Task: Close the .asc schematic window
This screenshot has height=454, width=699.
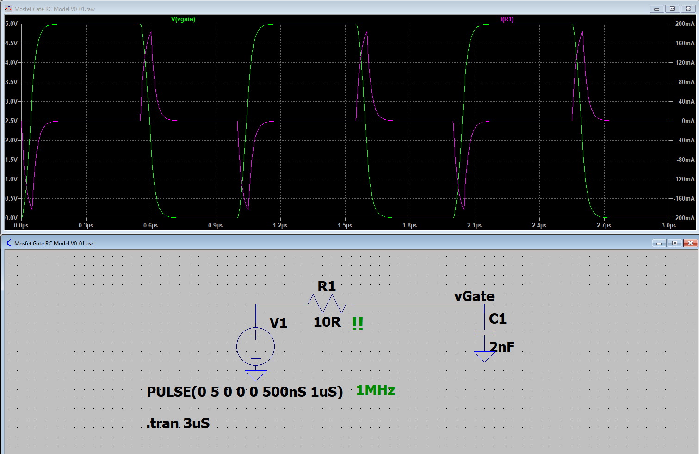Action: click(x=690, y=243)
